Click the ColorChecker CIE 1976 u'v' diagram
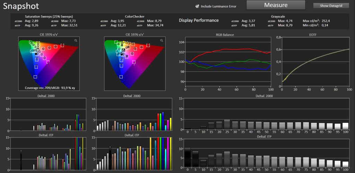Screen dimensions: 355x173 click(x=135, y=63)
